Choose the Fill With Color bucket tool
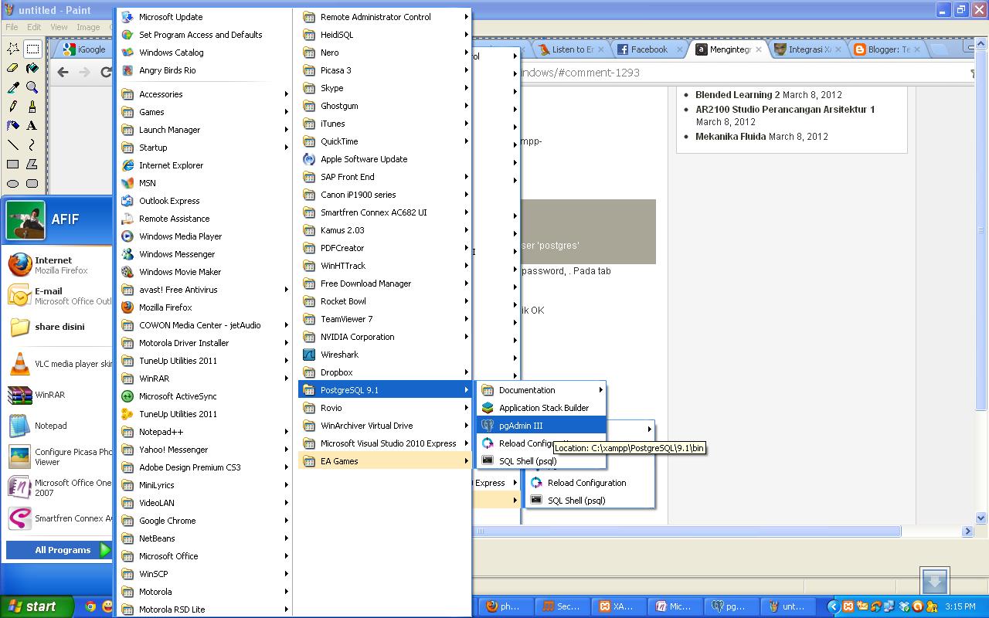 (x=32, y=68)
